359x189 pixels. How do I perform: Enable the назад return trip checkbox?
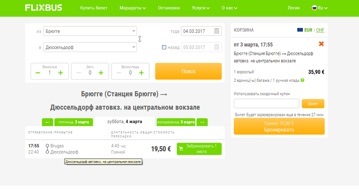pyautogui.click(x=164, y=47)
